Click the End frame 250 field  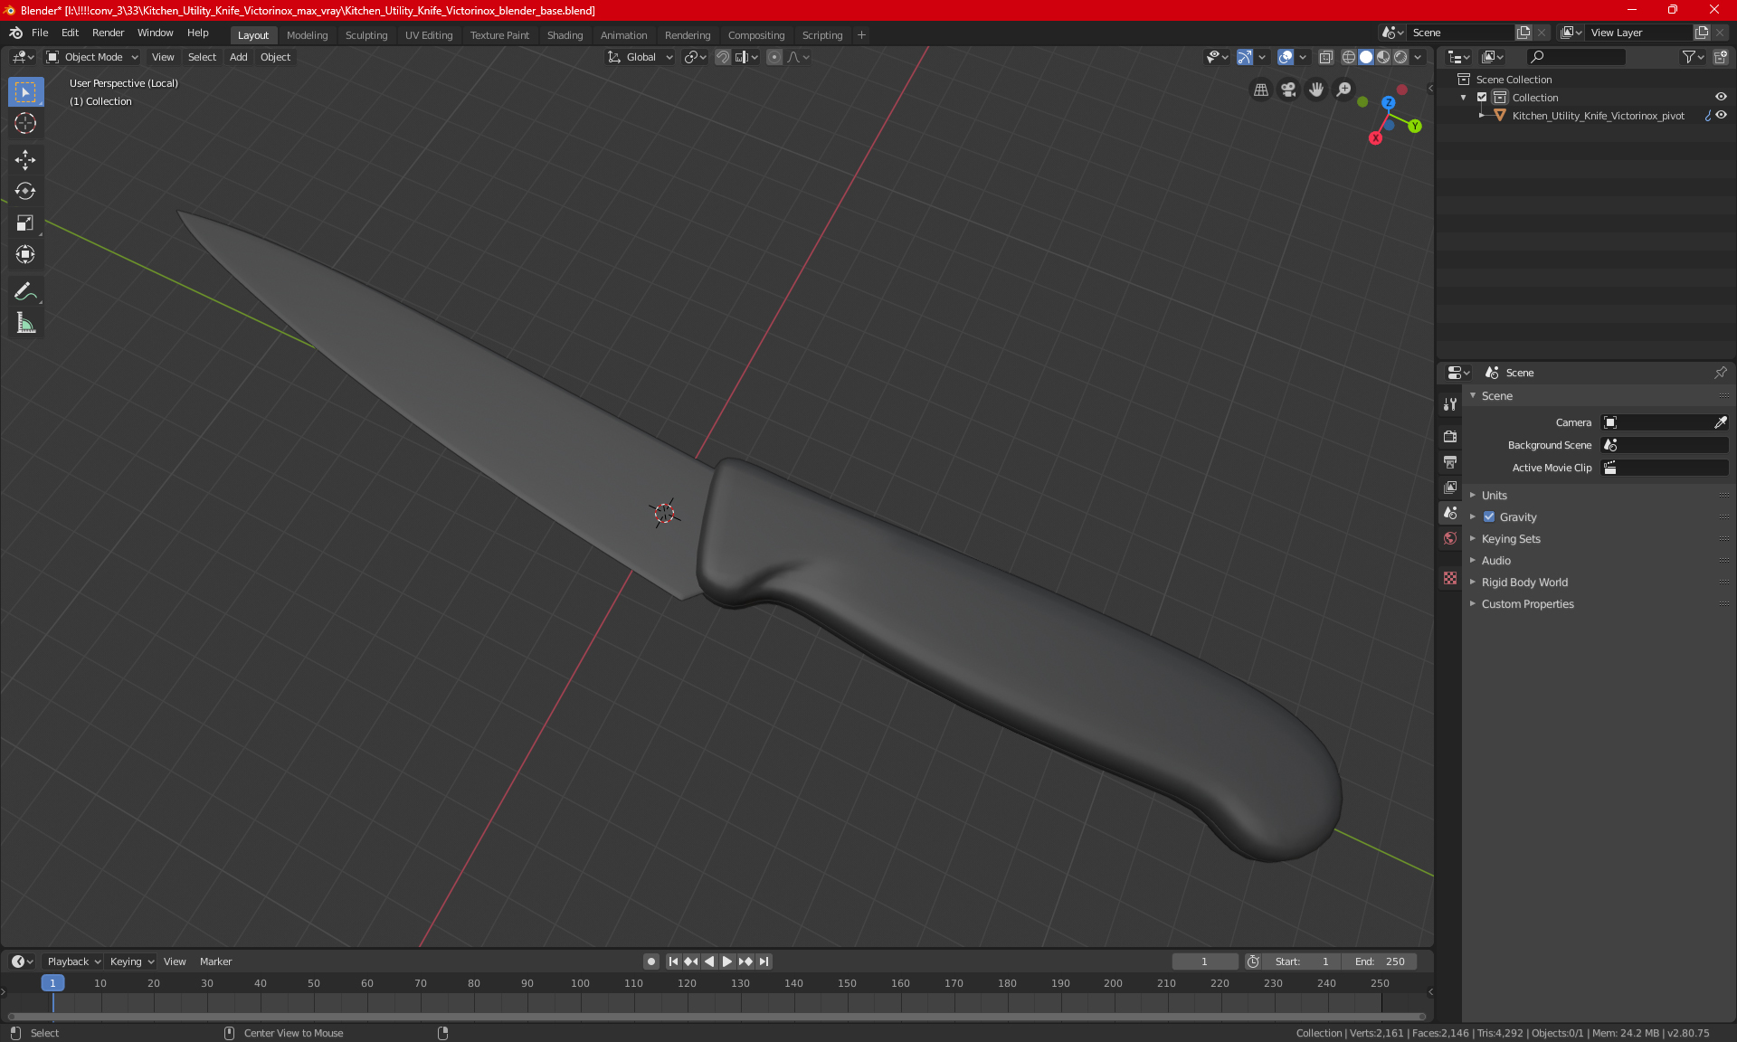click(x=1380, y=961)
